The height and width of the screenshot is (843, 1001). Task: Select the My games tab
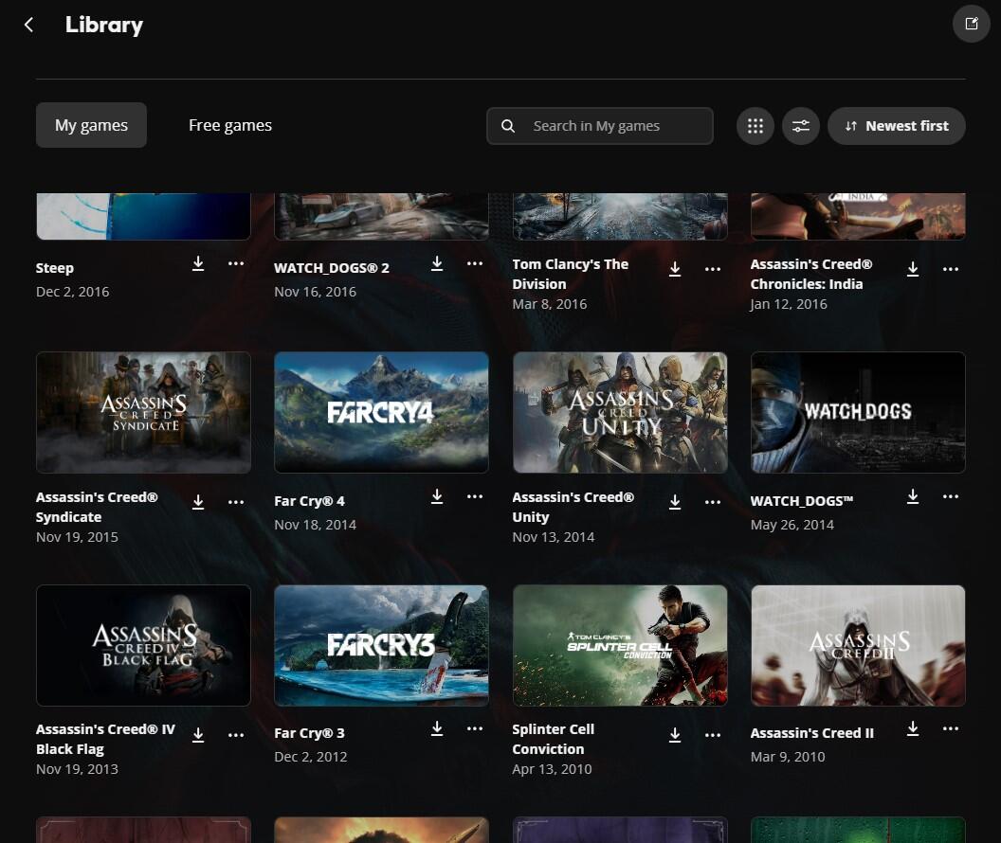(x=91, y=125)
